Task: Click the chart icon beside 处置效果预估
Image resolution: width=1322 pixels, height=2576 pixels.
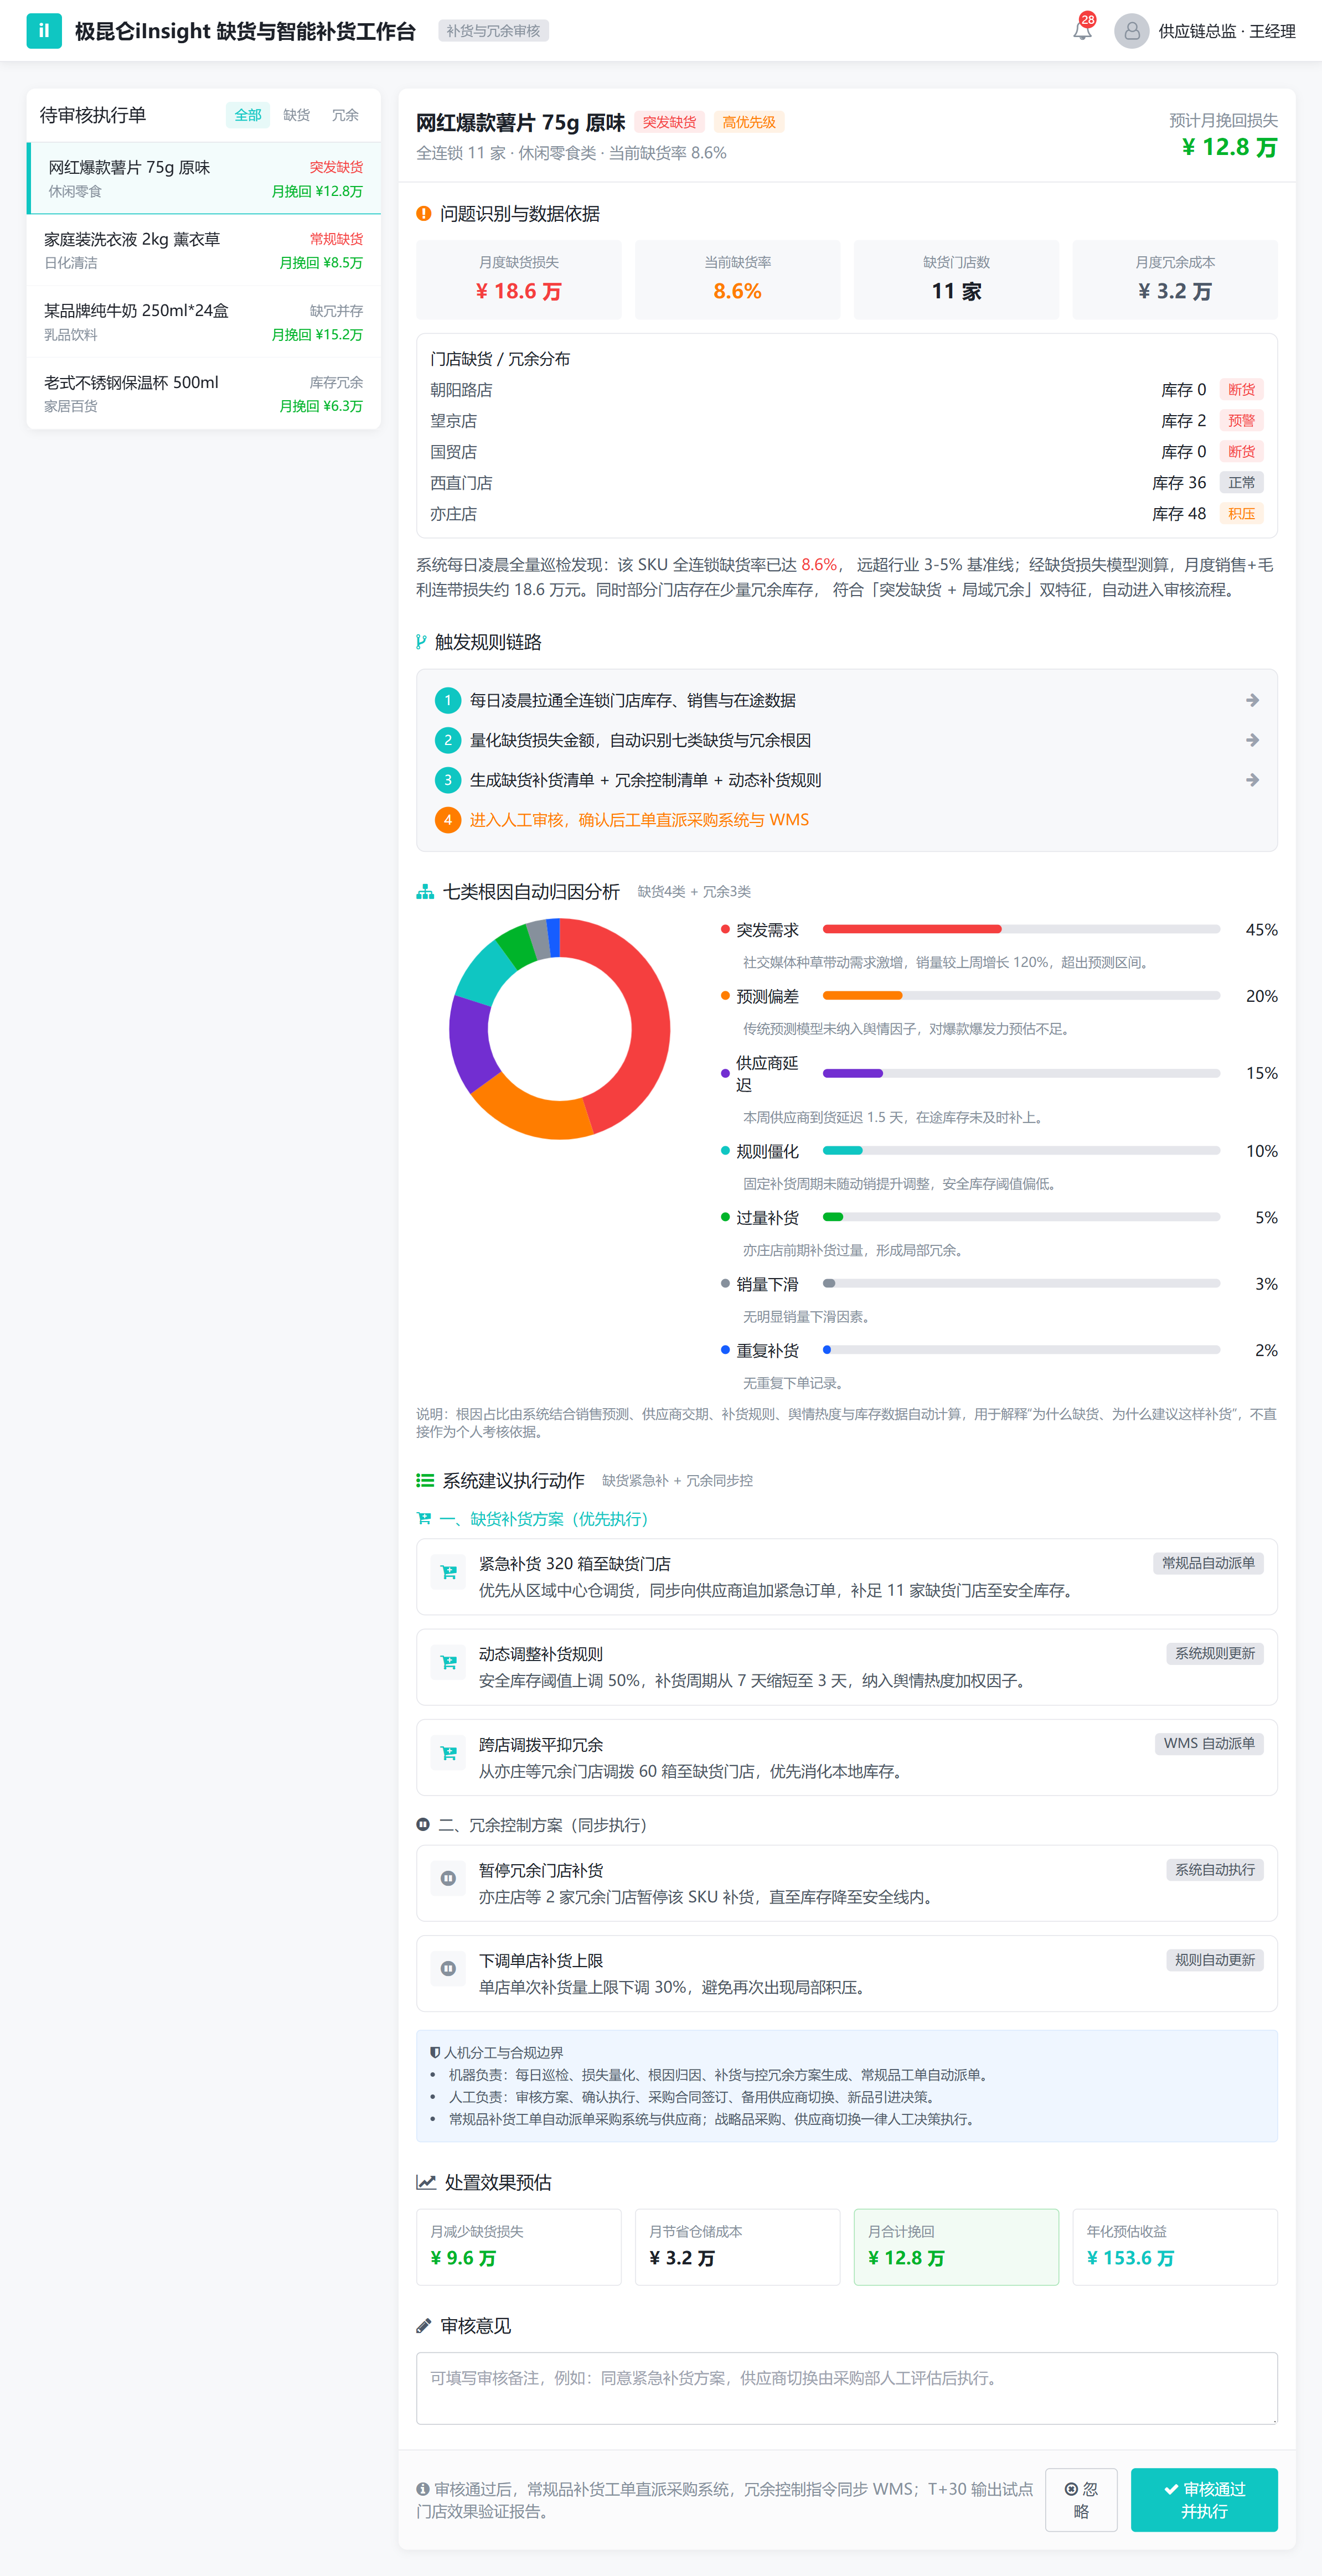Action: click(x=426, y=2182)
